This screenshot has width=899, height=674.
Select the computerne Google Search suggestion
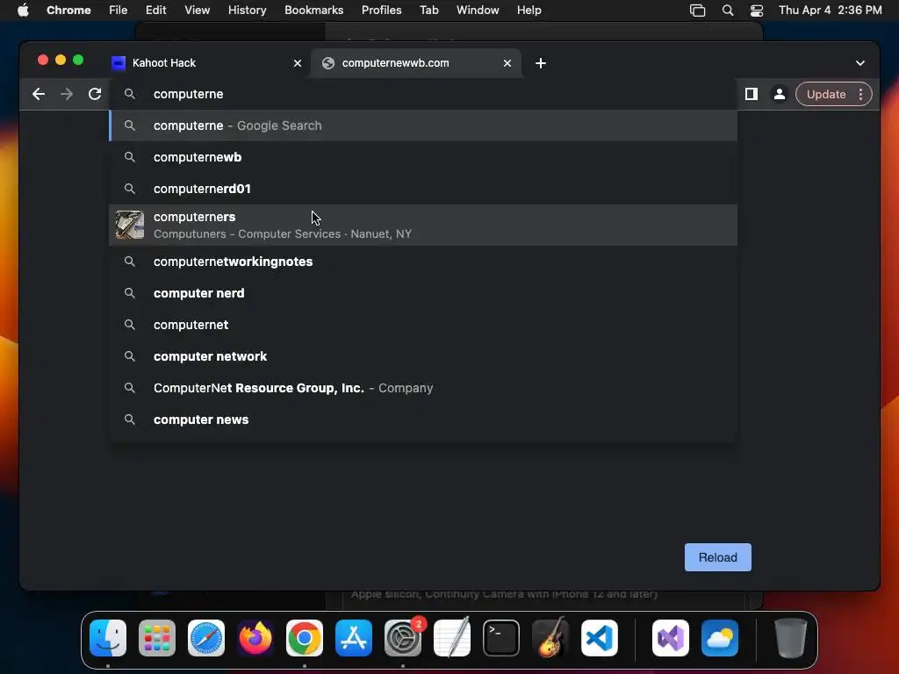pos(423,125)
